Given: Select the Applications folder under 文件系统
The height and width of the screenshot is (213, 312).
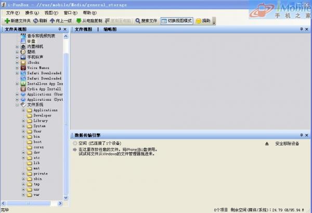Looking at the screenshot, I should [46, 110].
